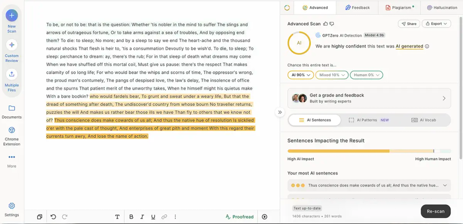The height and width of the screenshot is (224, 463).
Task: Share the scan results
Action: pyautogui.click(x=409, y=24)
